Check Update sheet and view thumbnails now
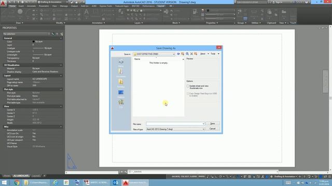 click(188, 86)
